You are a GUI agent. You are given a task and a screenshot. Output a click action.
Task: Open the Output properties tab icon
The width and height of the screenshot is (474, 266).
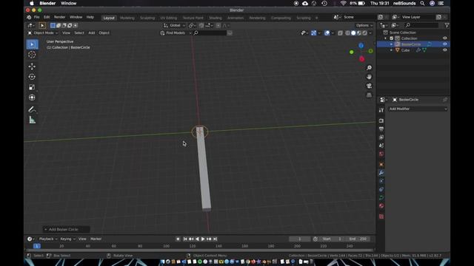coord(381,129)
